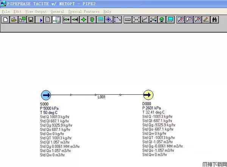
Task: Open a file with the folder icon
Action: click(14, 20)
